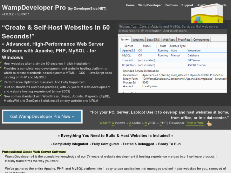Switch to the Local DNS tab
Screen dimensions: 231x173
[153, 39]
